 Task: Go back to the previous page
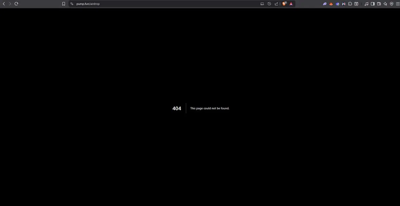tap(4, 4)
